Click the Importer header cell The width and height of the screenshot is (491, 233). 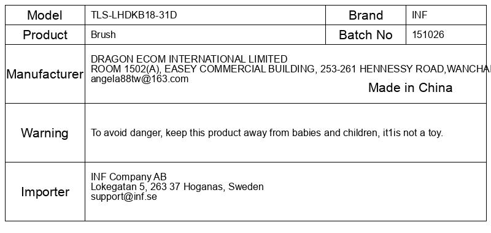point(45,192)
